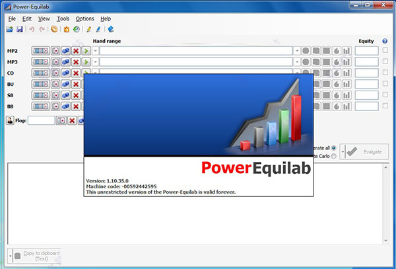Click Copy to clipboard (Text) button
The height and width of the screenshot is (269, 396).
tap(36, 256)
